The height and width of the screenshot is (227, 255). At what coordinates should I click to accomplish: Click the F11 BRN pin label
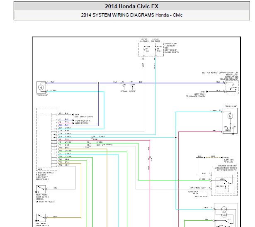[63, 148]
